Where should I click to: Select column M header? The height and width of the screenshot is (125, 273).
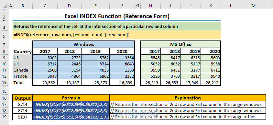coord(254,6)
